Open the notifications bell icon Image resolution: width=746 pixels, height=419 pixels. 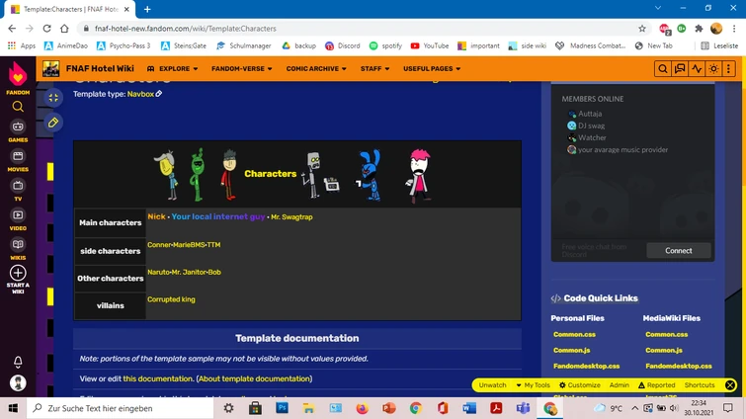click(18, 362)
